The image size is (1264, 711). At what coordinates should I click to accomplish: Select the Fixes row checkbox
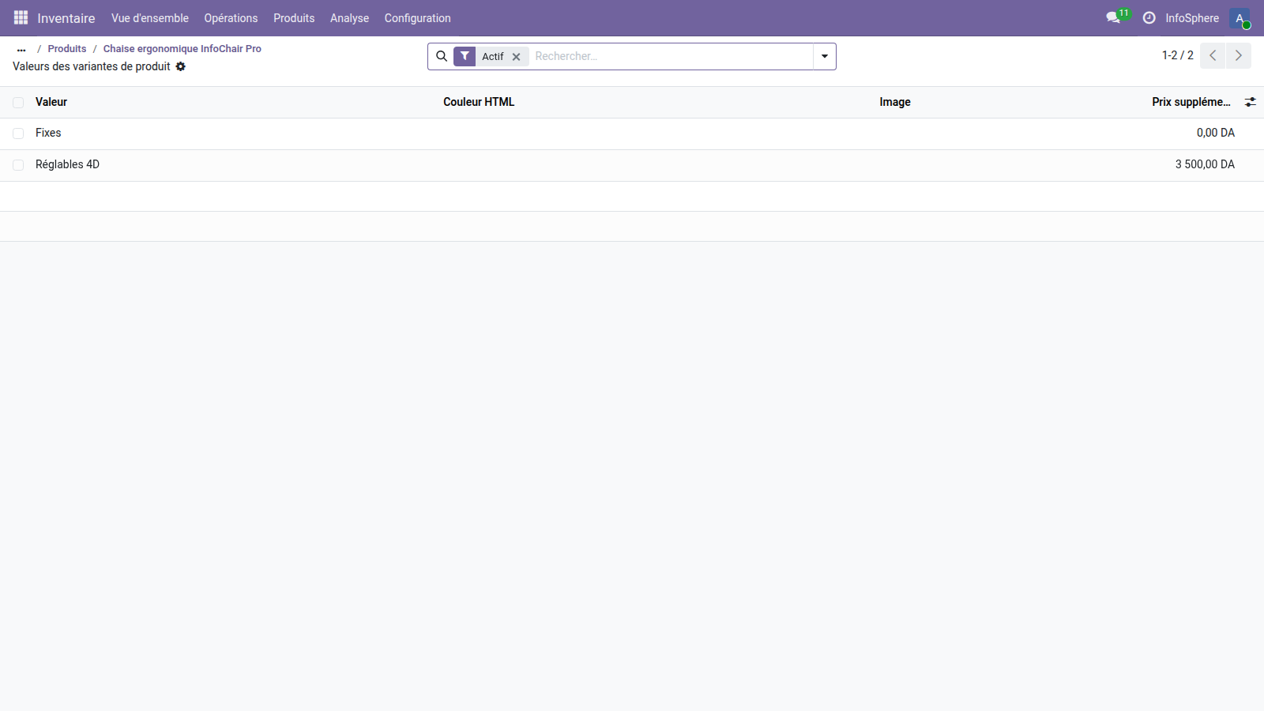18,134
